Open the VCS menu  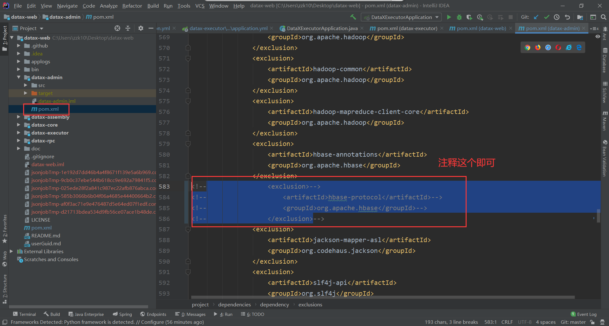pos(200,6)
